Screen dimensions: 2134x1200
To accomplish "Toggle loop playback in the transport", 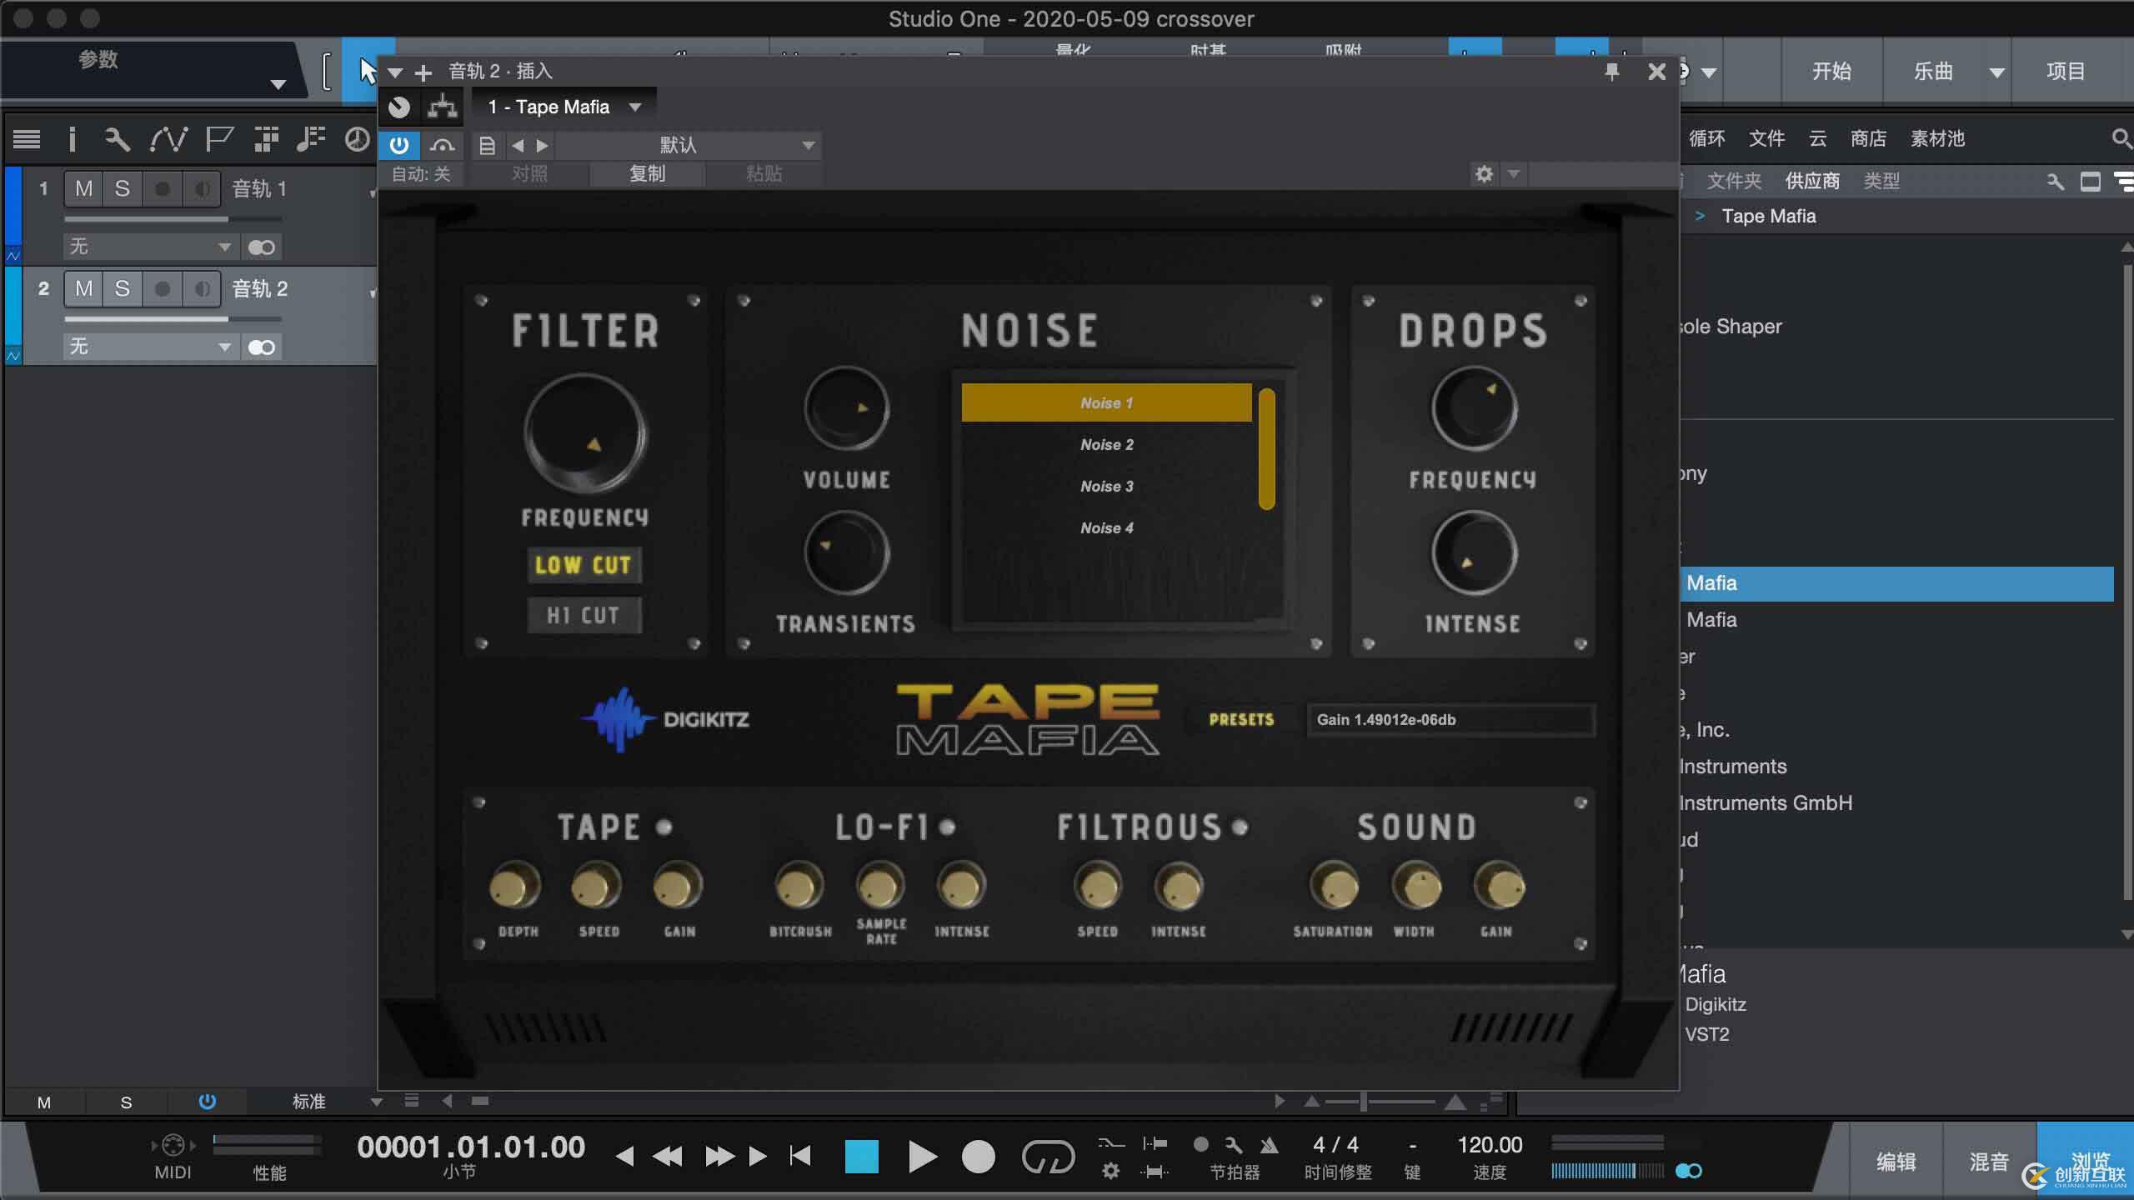I will (1048, 1157).
